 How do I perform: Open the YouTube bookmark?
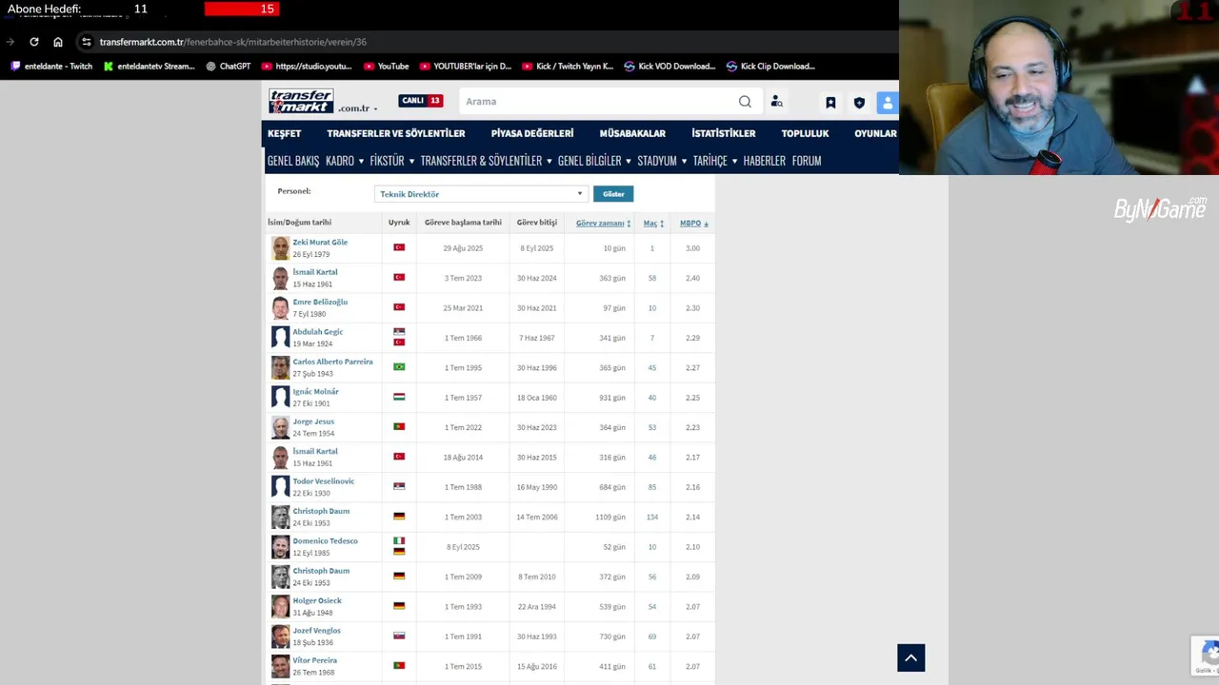[386, 67]
